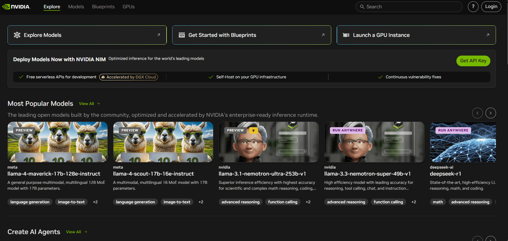This screenshot has width=508, height=241.
Task: Expand the +2 tags on llama-4-scout card
Action: (201, 202)
